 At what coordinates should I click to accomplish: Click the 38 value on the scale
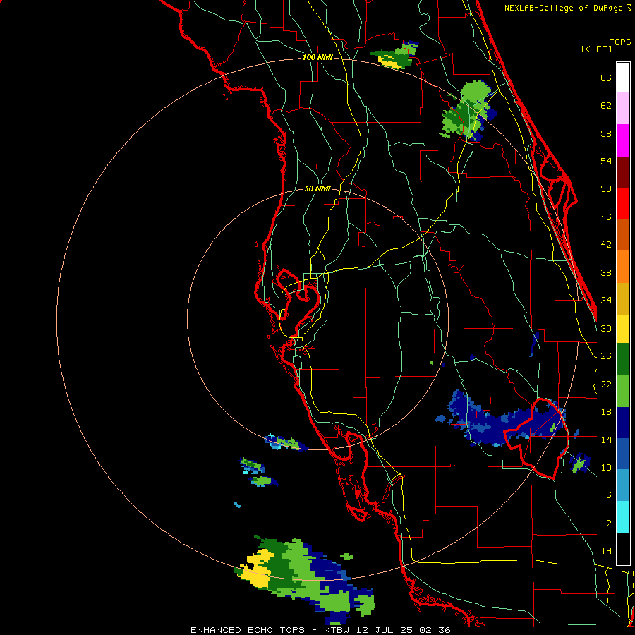coord(606,272)
